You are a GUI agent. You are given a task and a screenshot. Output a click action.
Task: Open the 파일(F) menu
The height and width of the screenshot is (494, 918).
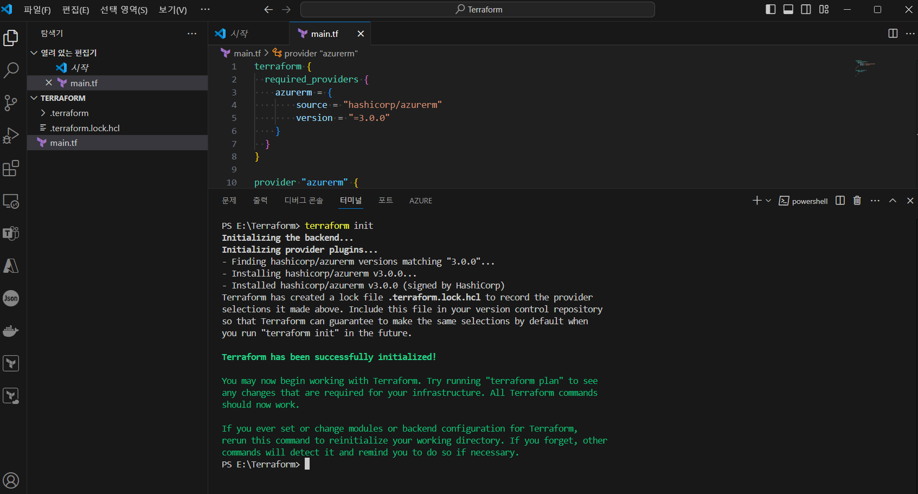coord(37,10)
